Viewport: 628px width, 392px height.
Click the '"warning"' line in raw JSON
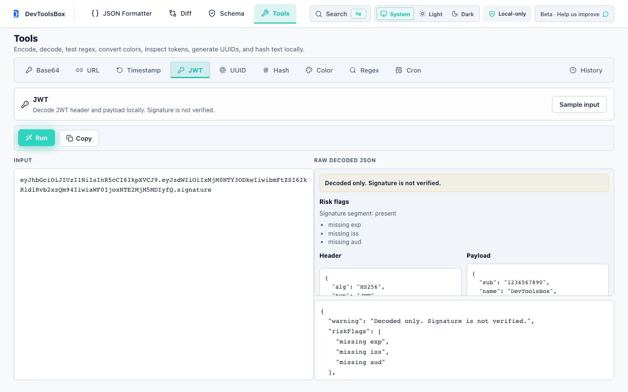point(431,321)
